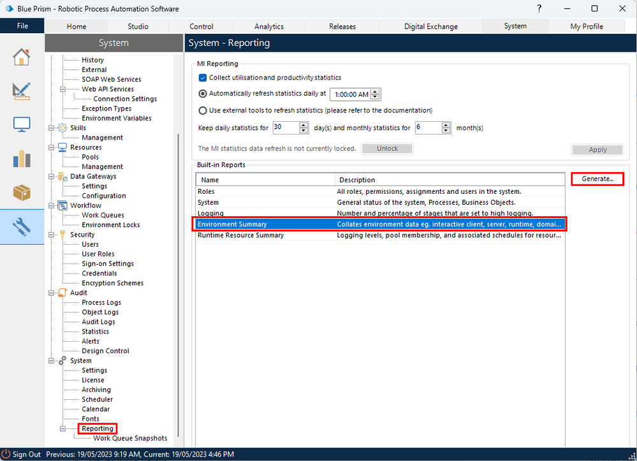Click the Audit scroll icon
This screenshot has width=637, height=461.
point(62,293)
